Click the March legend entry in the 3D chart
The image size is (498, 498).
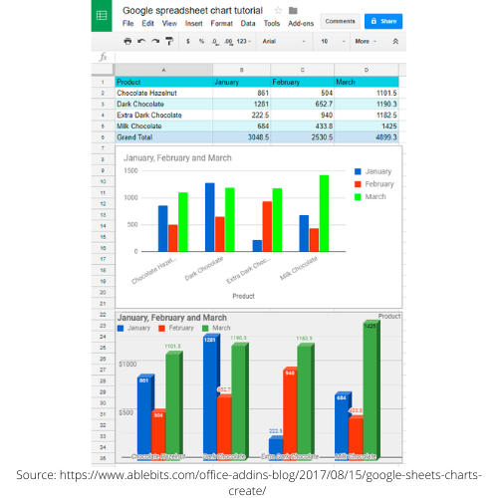(216, 328)
